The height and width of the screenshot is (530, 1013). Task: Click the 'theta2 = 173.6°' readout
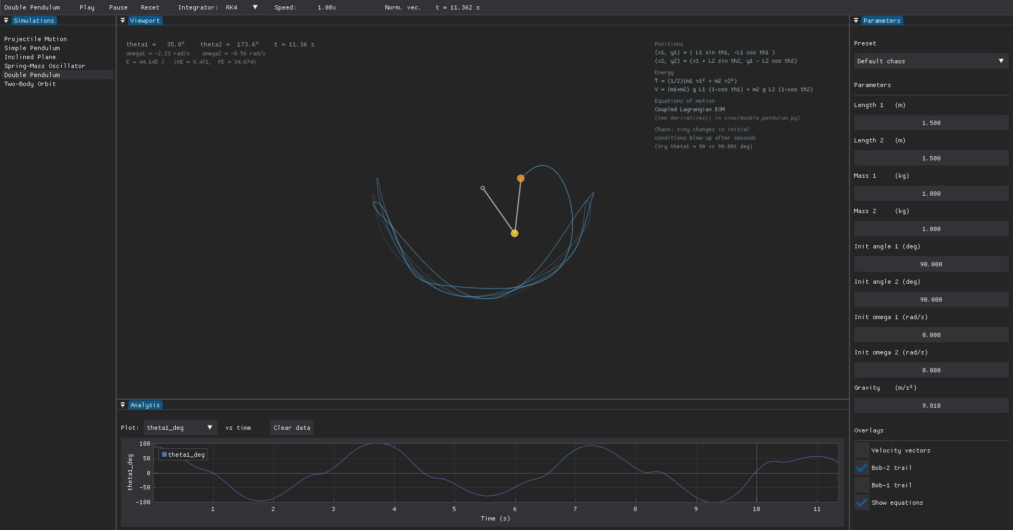click(230, 44)
